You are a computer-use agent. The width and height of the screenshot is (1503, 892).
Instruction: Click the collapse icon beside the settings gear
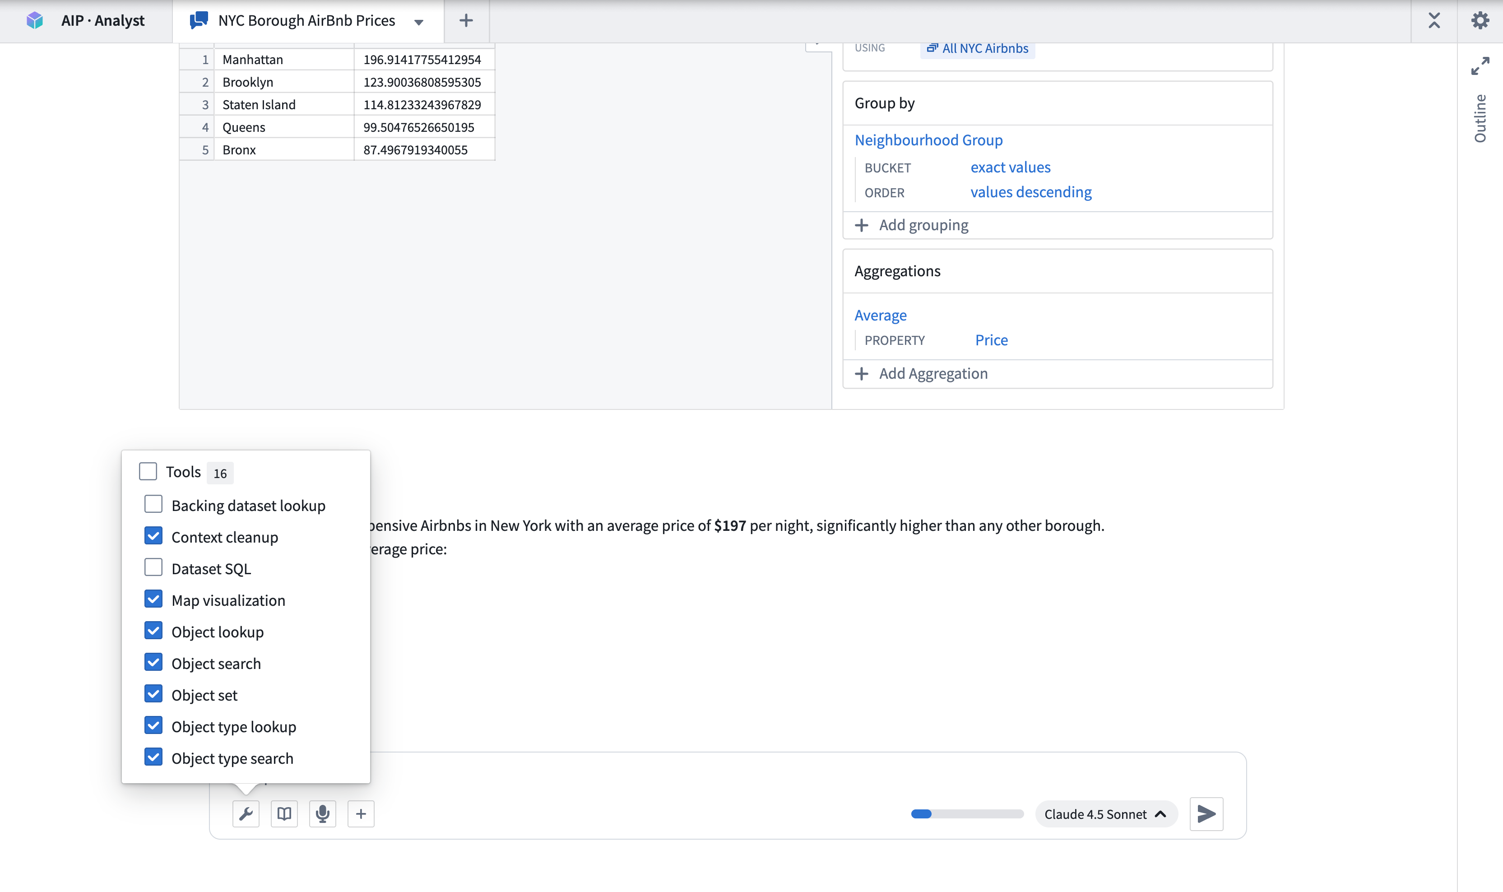tap(1434, 20)
